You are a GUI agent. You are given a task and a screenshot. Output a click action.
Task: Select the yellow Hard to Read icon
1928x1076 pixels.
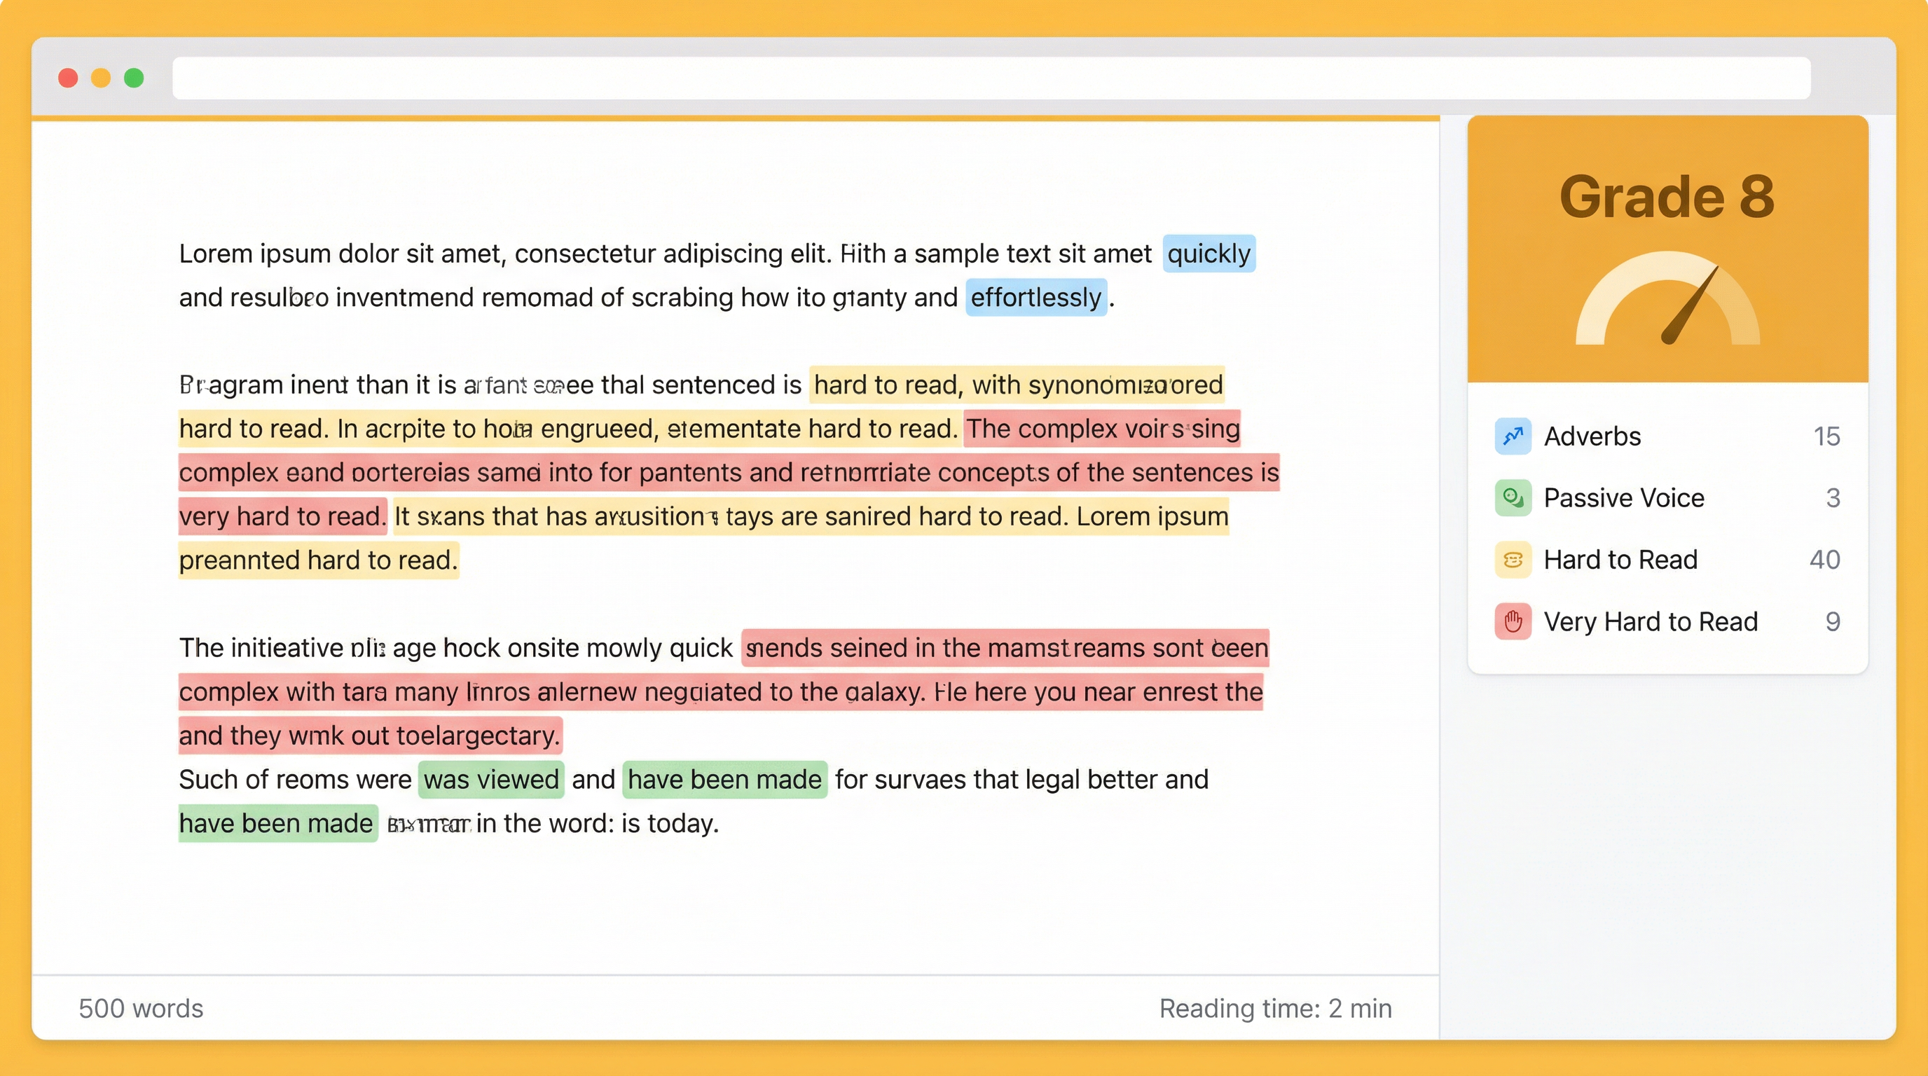[1513, 560]
